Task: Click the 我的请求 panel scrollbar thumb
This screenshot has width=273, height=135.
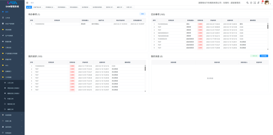Action: click(x=145, y=68)
